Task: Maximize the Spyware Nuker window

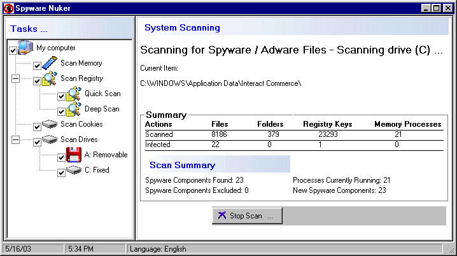Action: [437, 8]
